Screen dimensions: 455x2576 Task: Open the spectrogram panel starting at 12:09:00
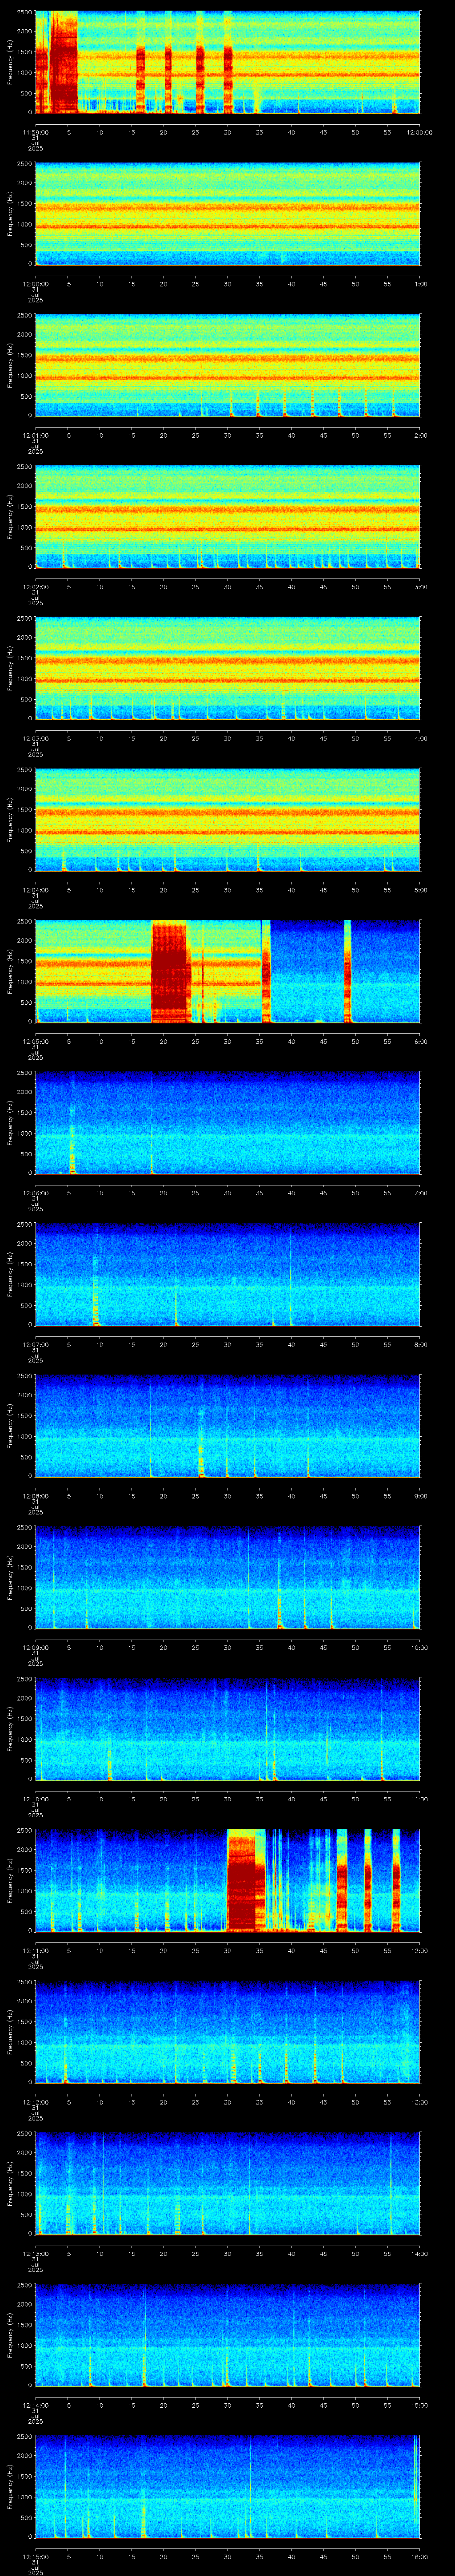pyautogui.click(x=228, y=1578)
